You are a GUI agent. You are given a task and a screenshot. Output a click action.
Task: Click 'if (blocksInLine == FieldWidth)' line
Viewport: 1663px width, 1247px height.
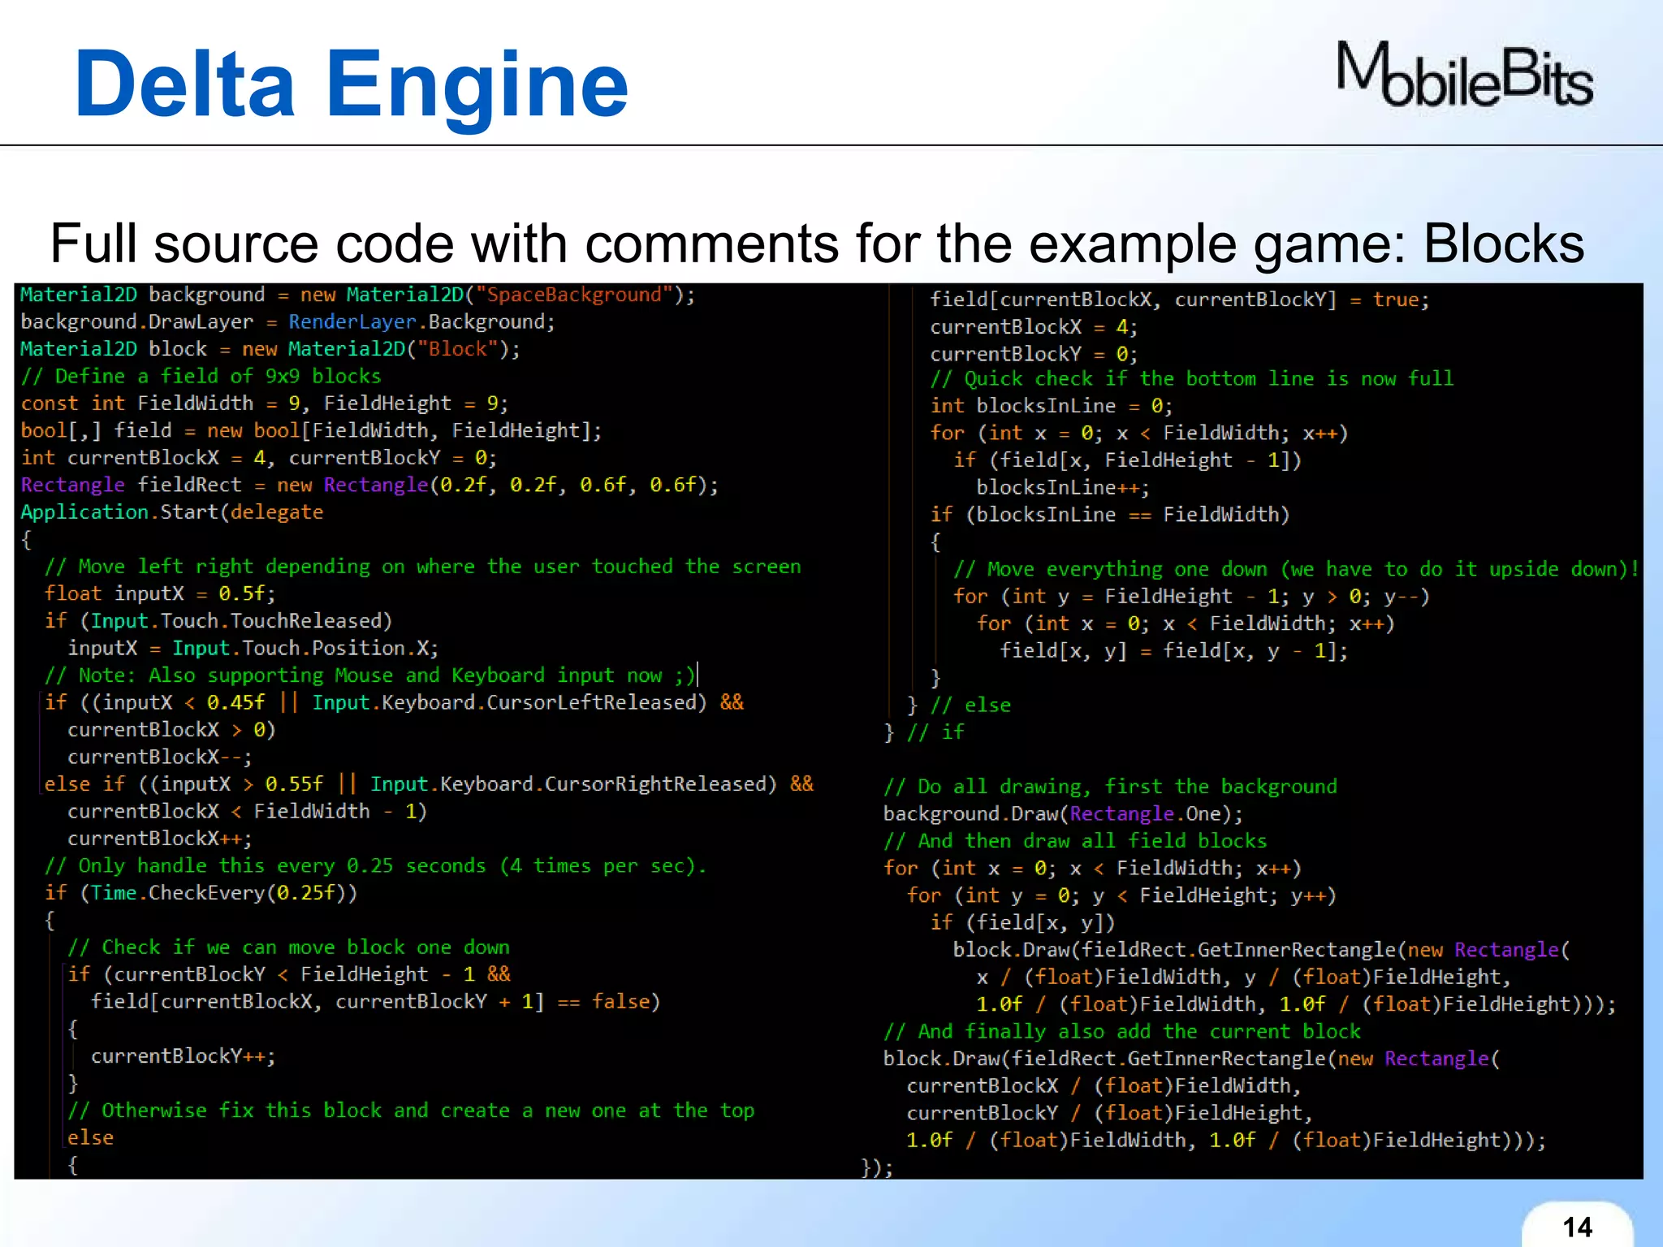coord(1110,515)
